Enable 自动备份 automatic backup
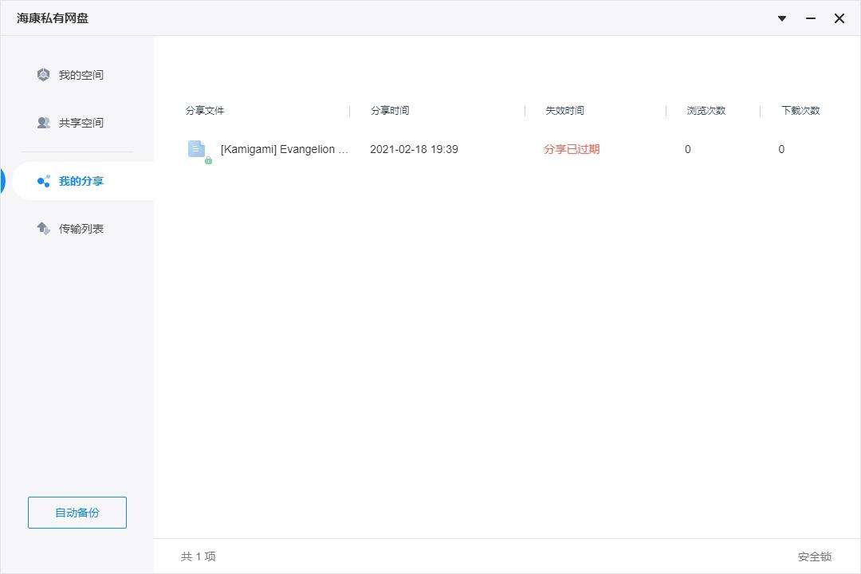 click(77, 513)
